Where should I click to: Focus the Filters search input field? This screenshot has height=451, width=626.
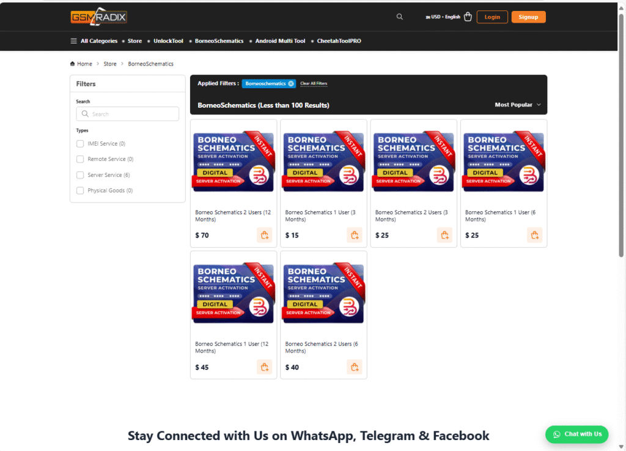127,114
